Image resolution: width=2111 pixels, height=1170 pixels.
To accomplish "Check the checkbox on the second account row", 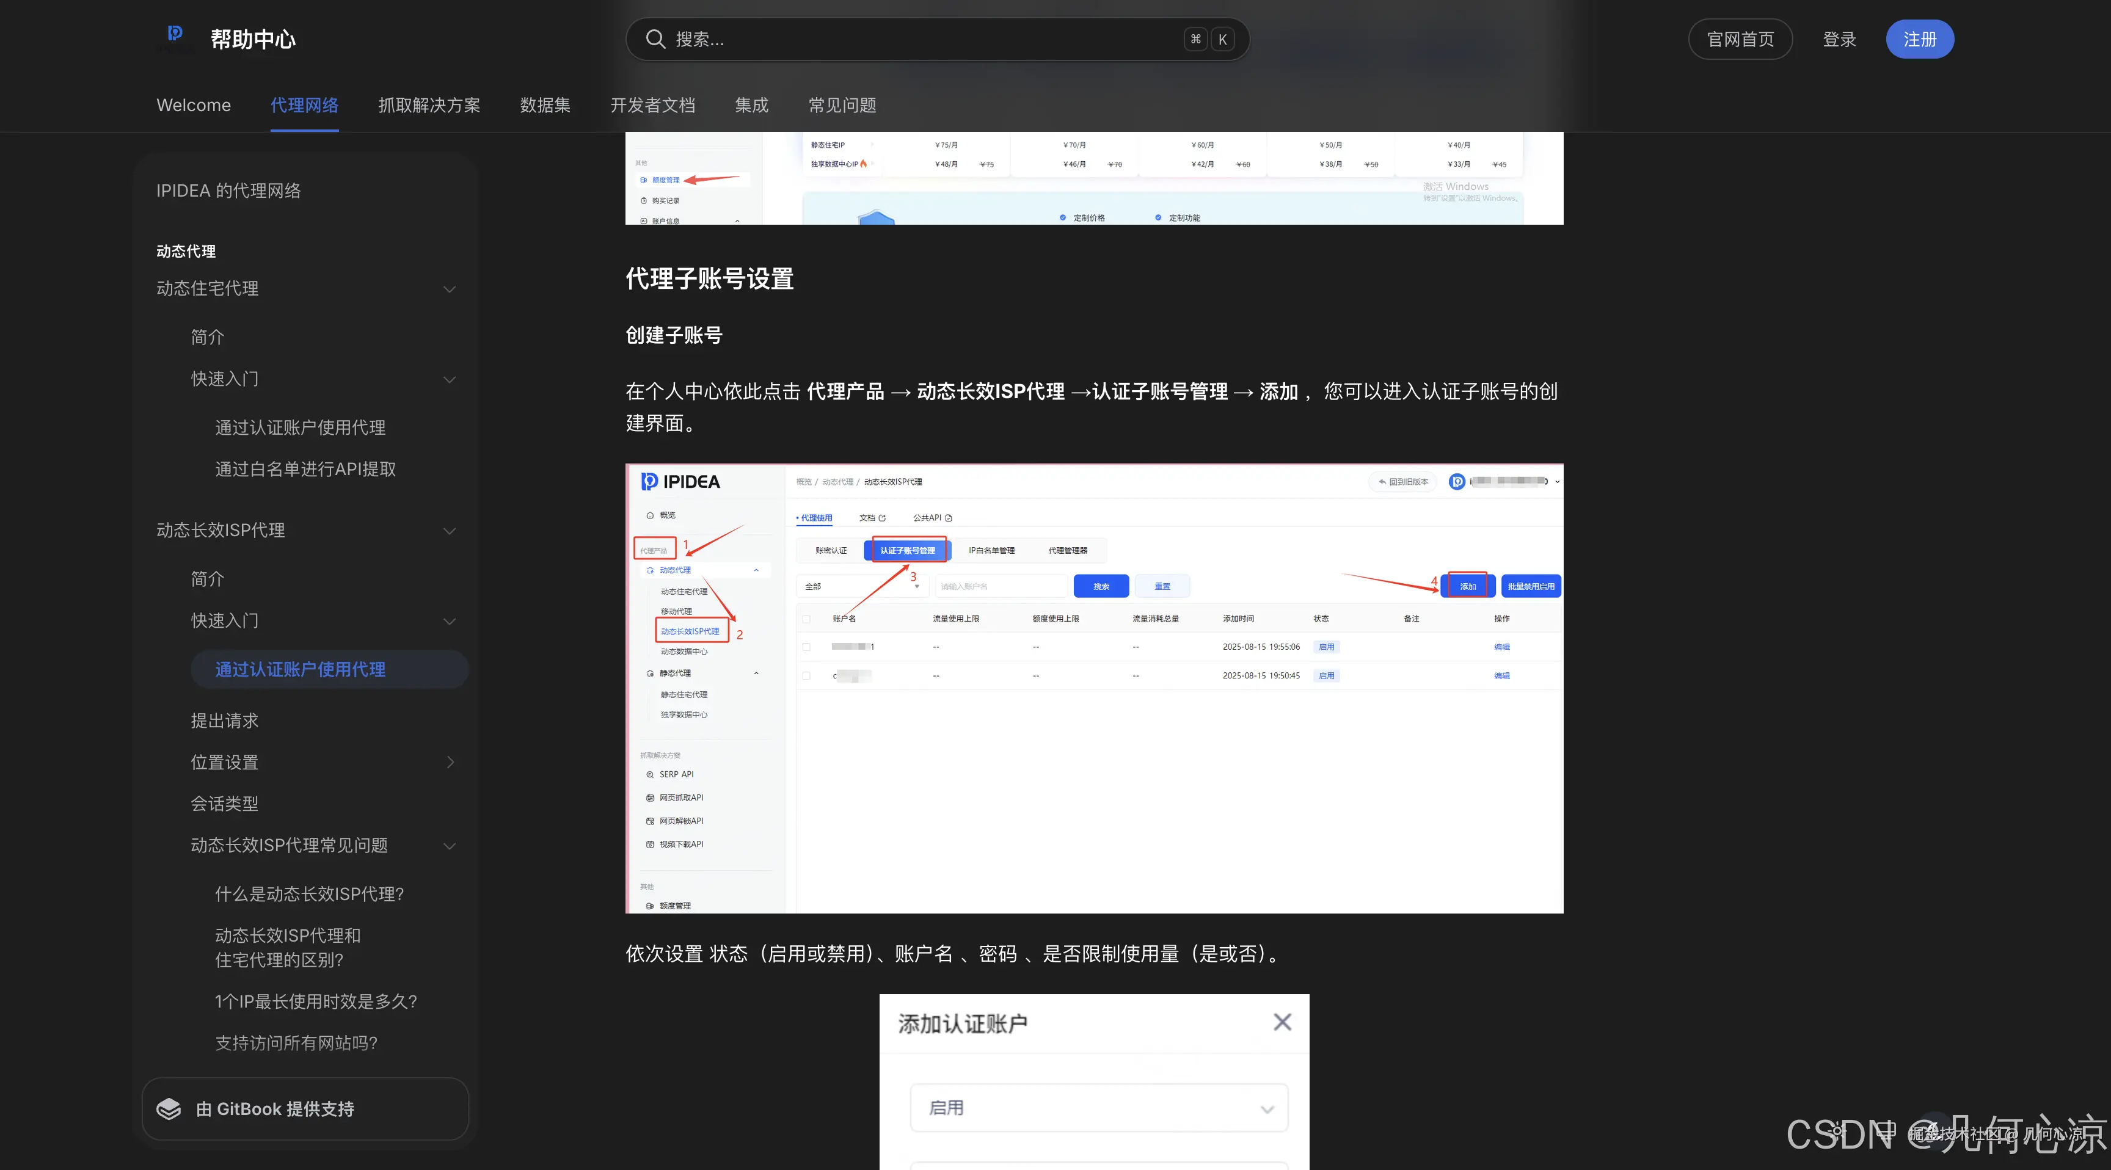I will coord(806,676).
